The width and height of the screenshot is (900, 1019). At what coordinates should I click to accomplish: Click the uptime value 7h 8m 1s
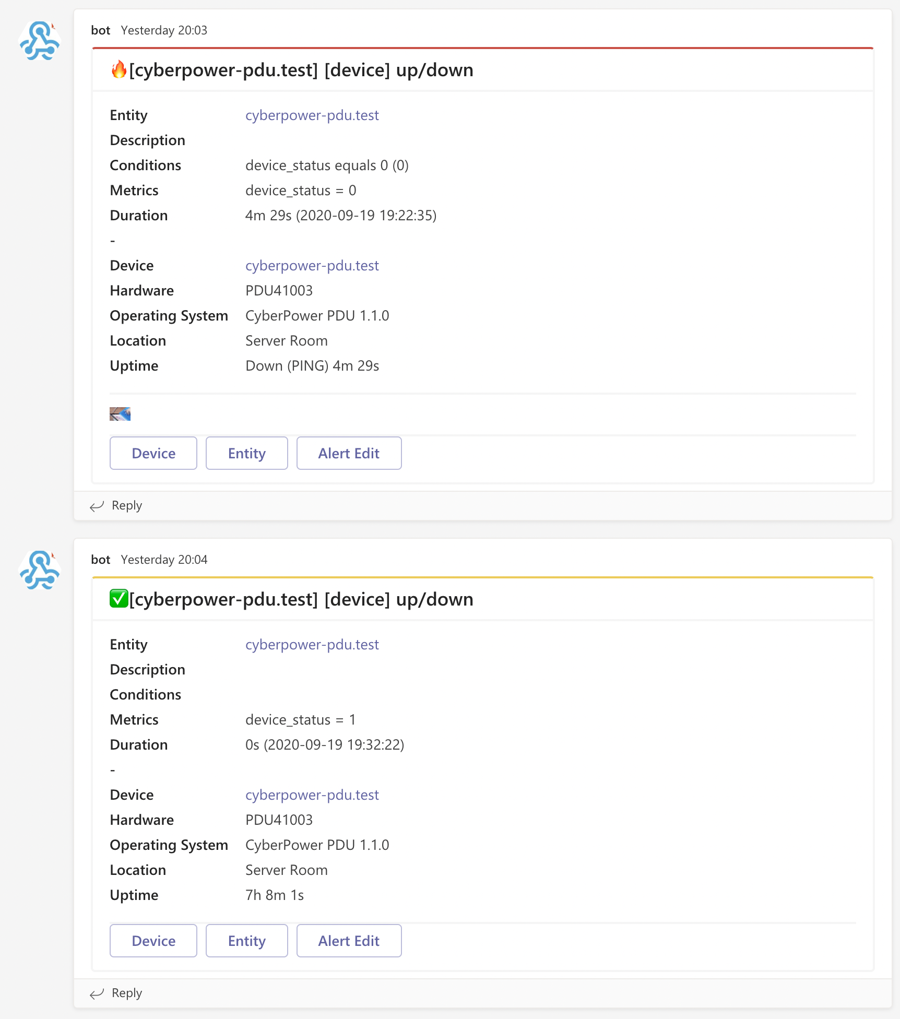point(275,895)
